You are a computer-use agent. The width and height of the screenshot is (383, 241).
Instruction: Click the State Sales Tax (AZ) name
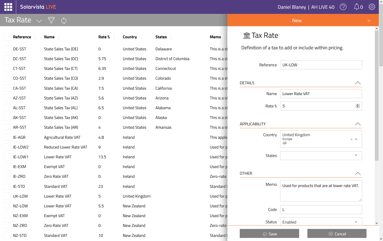pos(61,98)
